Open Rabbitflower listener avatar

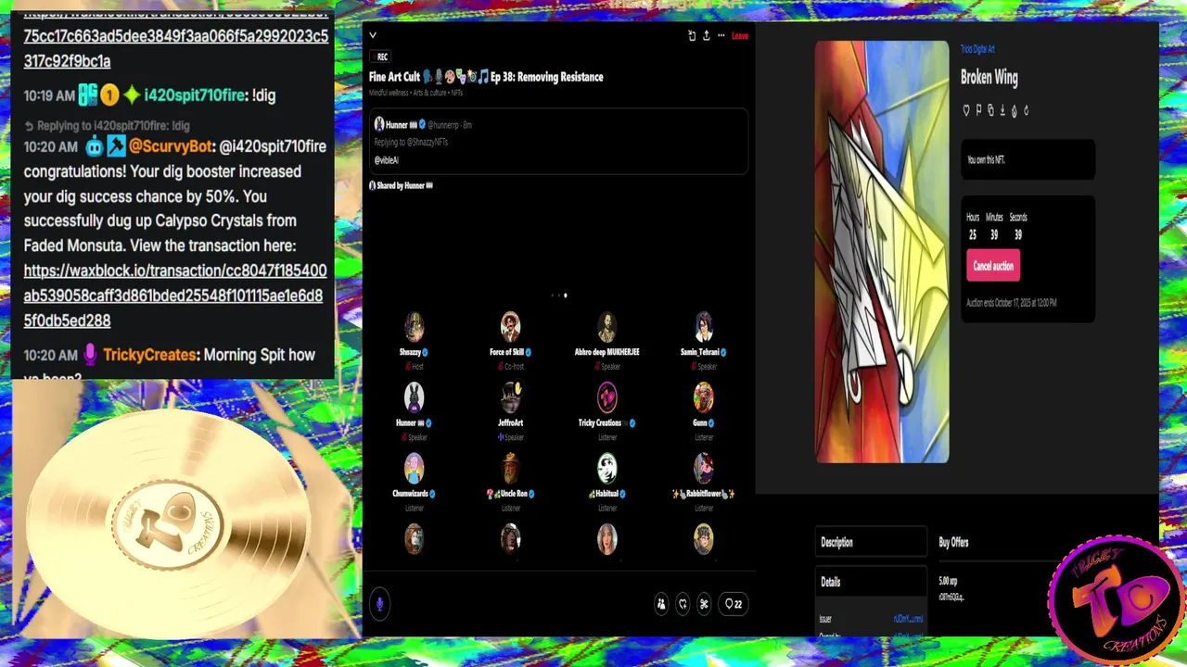pyautogui.click(x=703, y=469)
